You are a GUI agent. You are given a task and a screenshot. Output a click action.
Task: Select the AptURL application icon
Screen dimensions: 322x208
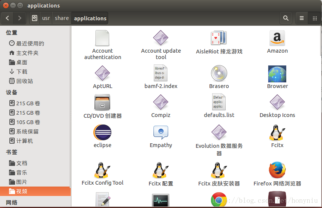[x=102, y=73]
